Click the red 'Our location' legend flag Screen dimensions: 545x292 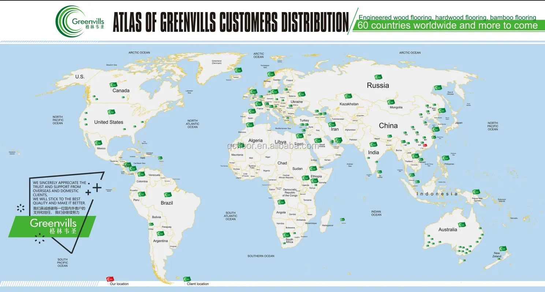109,280
